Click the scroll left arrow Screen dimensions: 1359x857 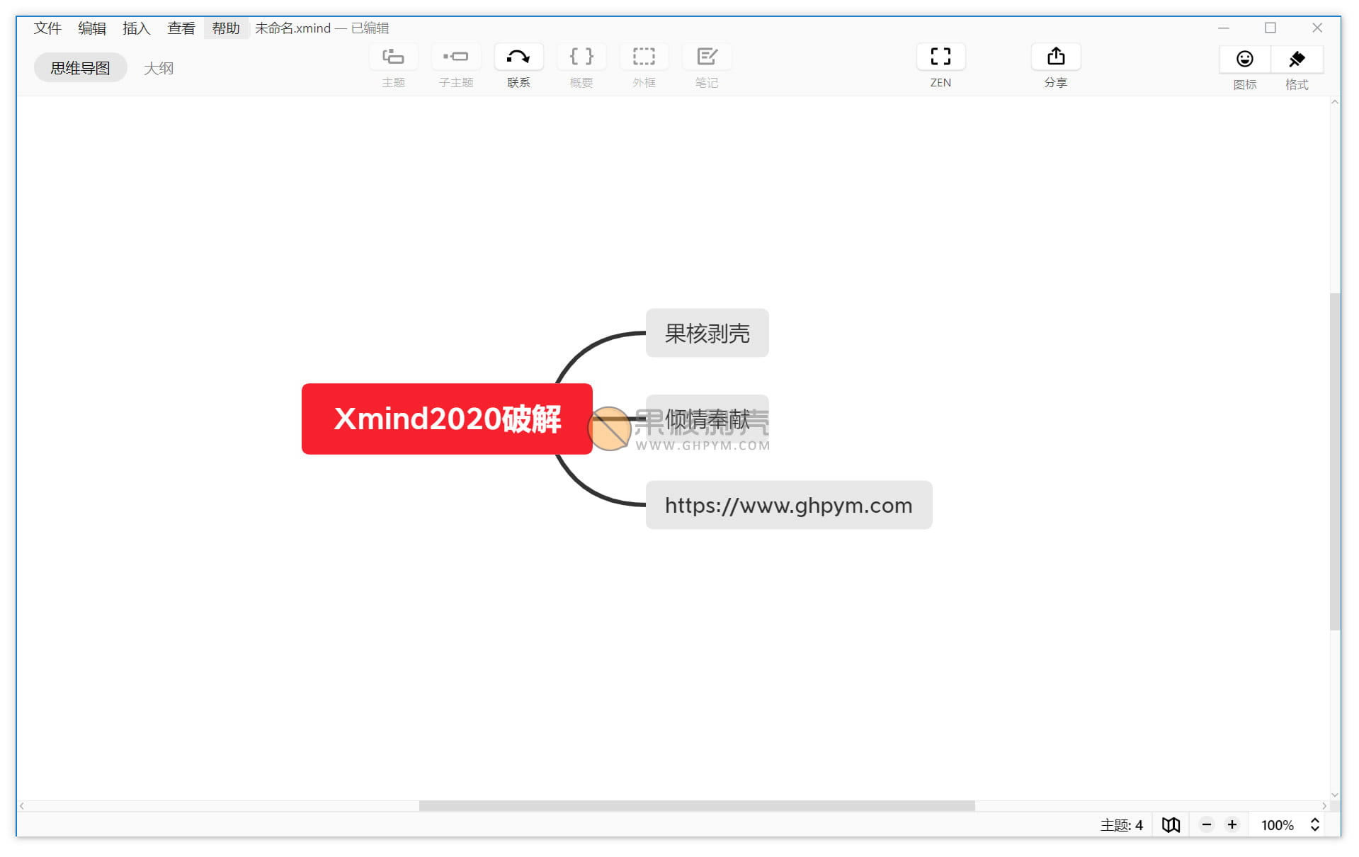tap(22, 806)
